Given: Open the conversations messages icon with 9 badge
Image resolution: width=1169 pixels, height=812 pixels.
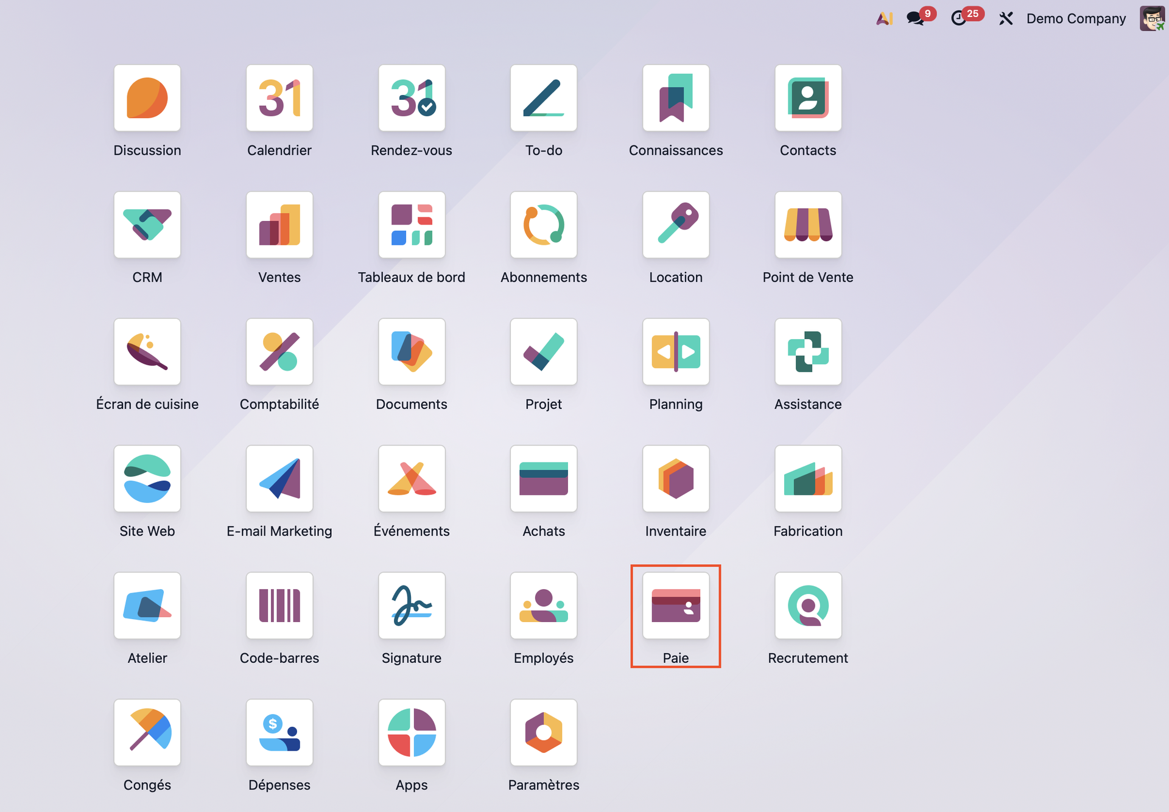Looking at the screenshot, I should click(915, 19).
